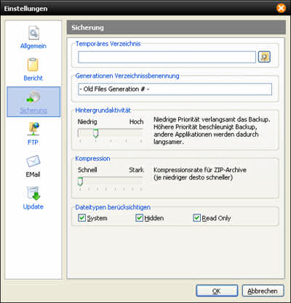Open the Allgemein settings icon
291x303 pixels.
tap(33, 33)
